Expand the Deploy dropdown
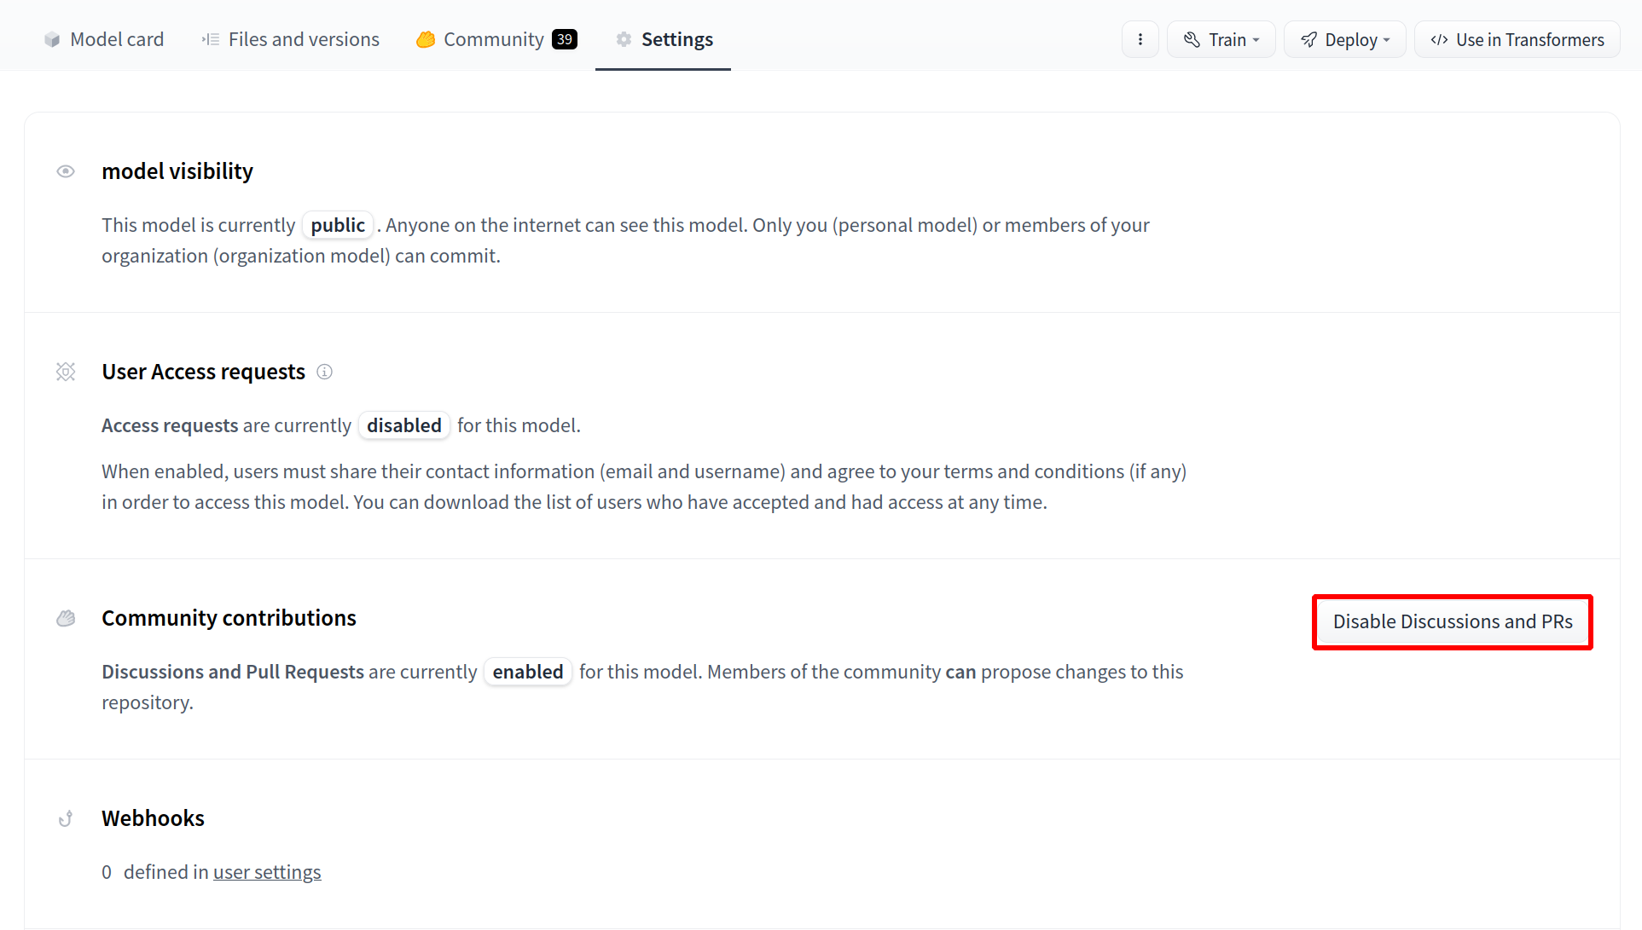This screenshot has width=1642, height=930. [1344, 40]
